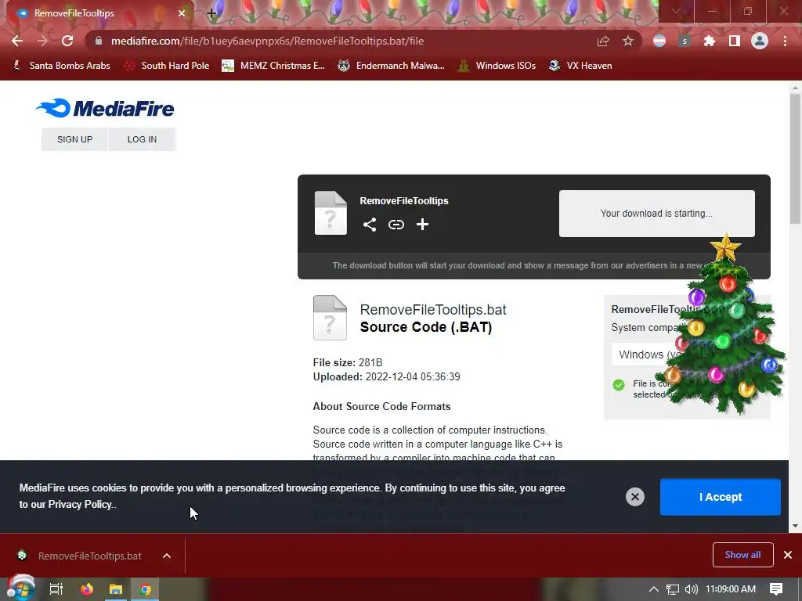
Task: Click the taskbar clock 11:09:00 AM
Action: coord(731,589)
